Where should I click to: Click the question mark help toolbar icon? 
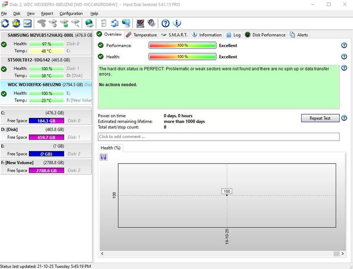[x=165, y=23]
